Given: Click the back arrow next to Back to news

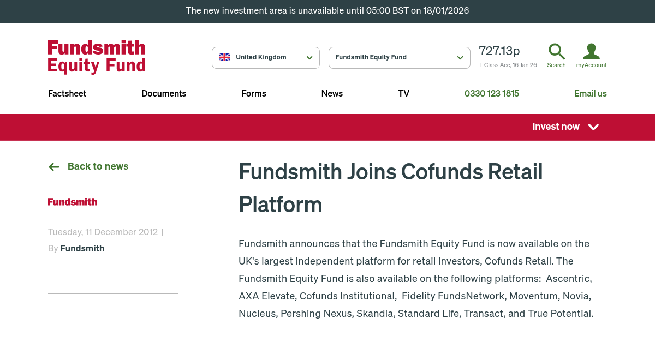Looking at the screenshot, I should 53,166.
